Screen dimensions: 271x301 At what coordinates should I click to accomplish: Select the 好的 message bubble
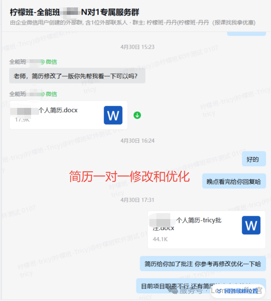[x=254, y=159]
